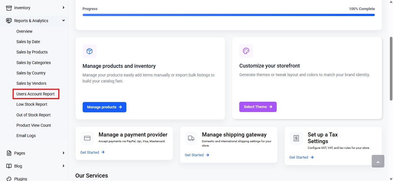
Task: Click the Plugins puzzle piece icon
Action: (9, 179)
